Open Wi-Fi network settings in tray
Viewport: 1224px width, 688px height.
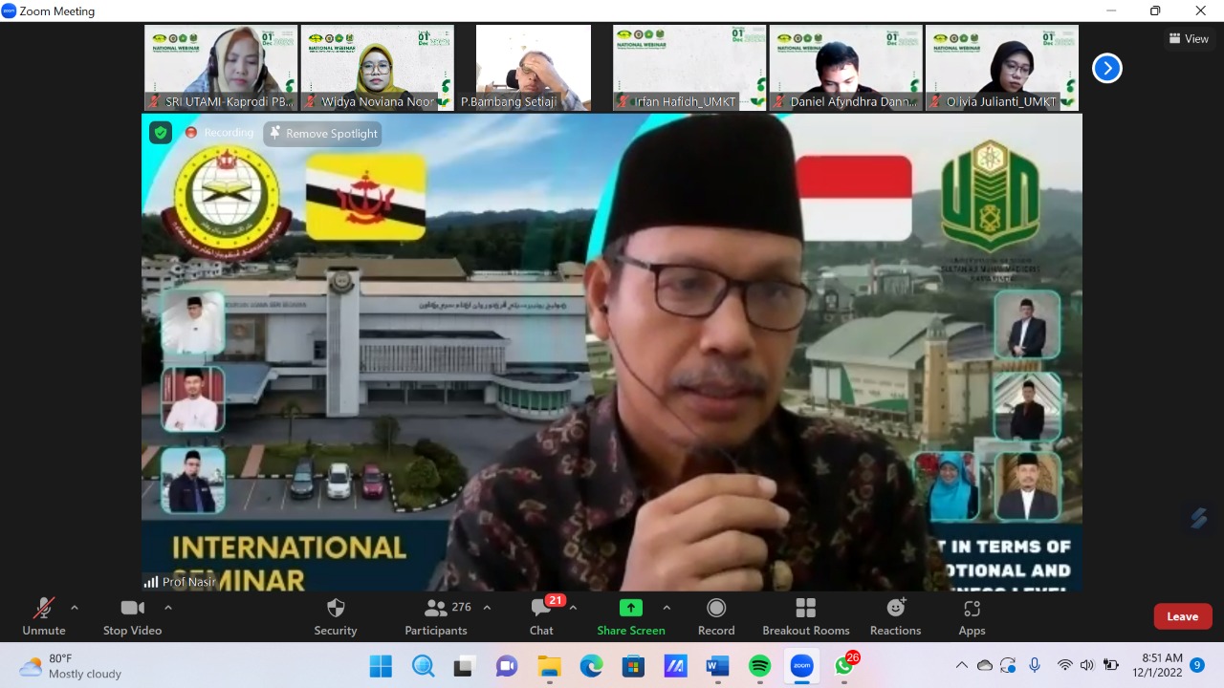1064,666
